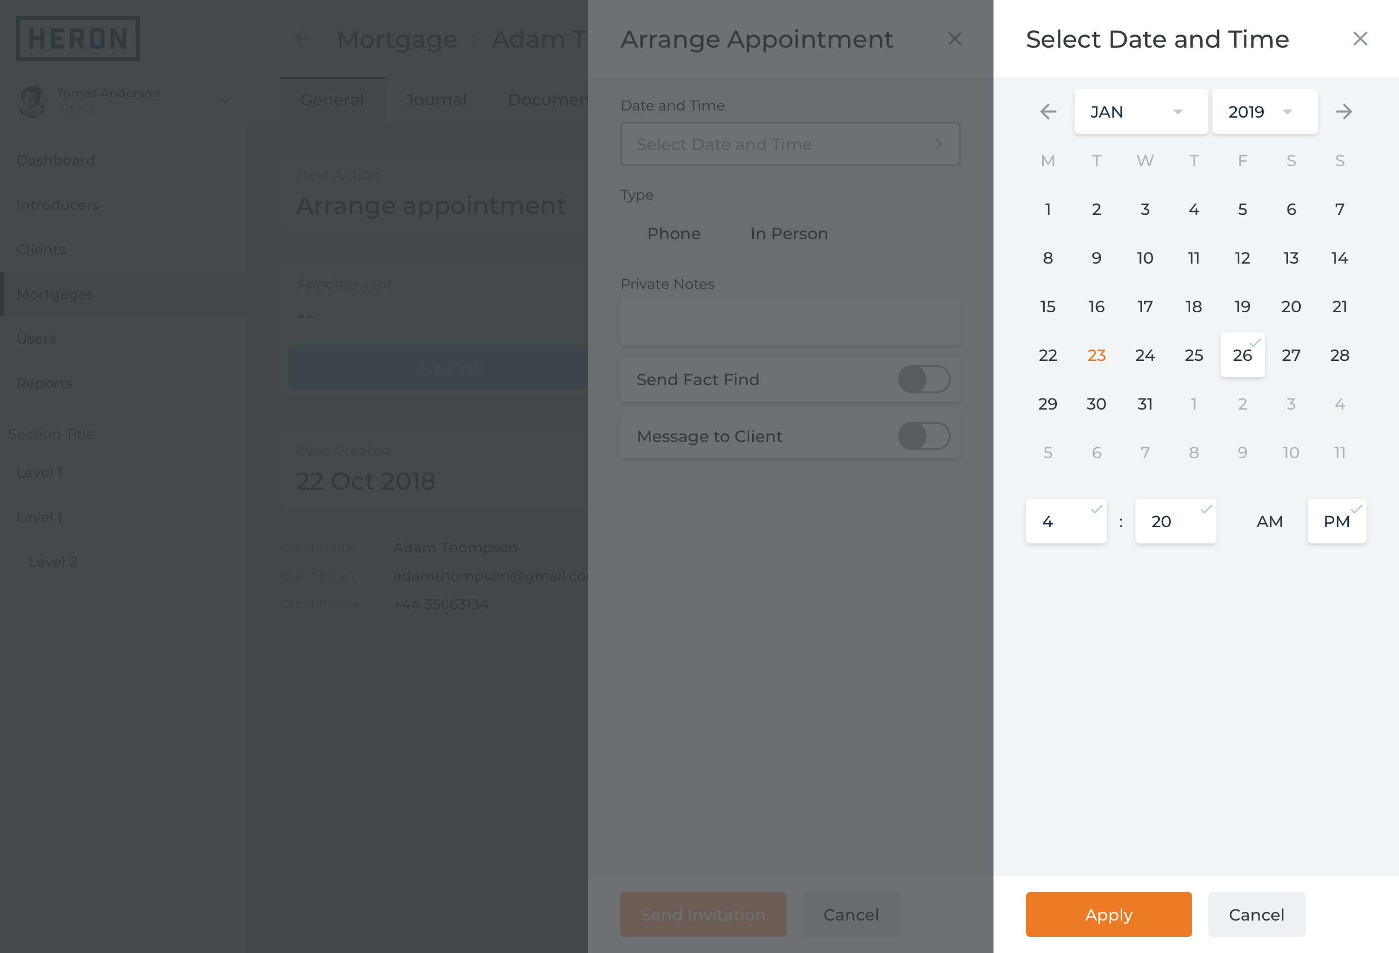Select January 7 in the calendar
This screenshot has height=953, width=1399.
(1339, 209)
